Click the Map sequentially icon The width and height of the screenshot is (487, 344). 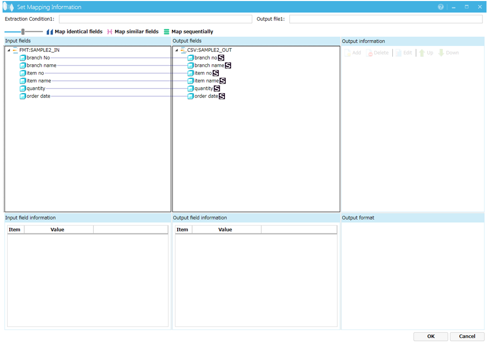[166, 32]
